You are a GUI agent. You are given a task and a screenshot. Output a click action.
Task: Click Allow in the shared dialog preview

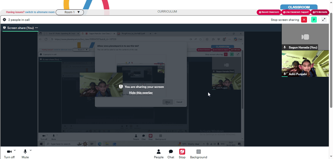pyautogui.click(x=168, y=102)
